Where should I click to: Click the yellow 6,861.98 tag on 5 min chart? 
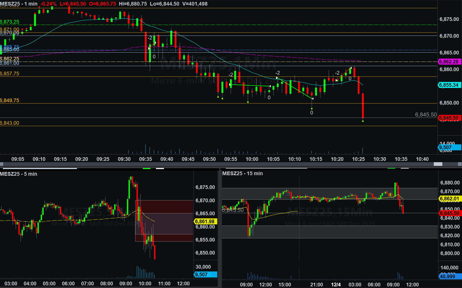205,221
